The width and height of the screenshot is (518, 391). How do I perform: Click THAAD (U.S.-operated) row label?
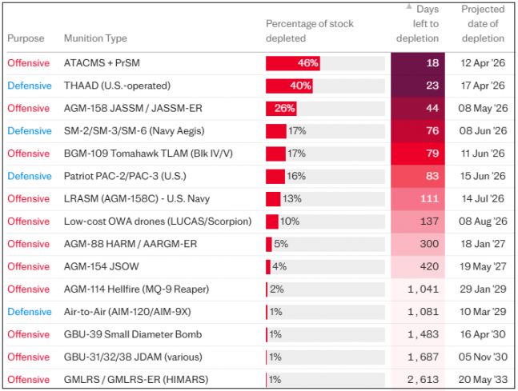click(117, 86)
